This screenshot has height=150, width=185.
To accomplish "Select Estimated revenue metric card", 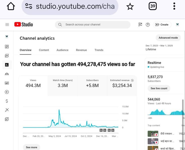I will [122, 86].
